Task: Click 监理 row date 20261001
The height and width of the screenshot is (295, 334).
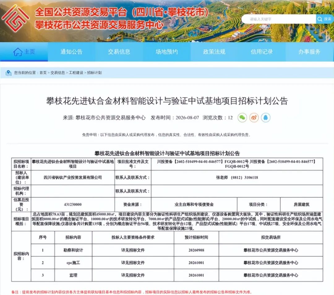Action: pyautogui.click(x=196, y=275)
